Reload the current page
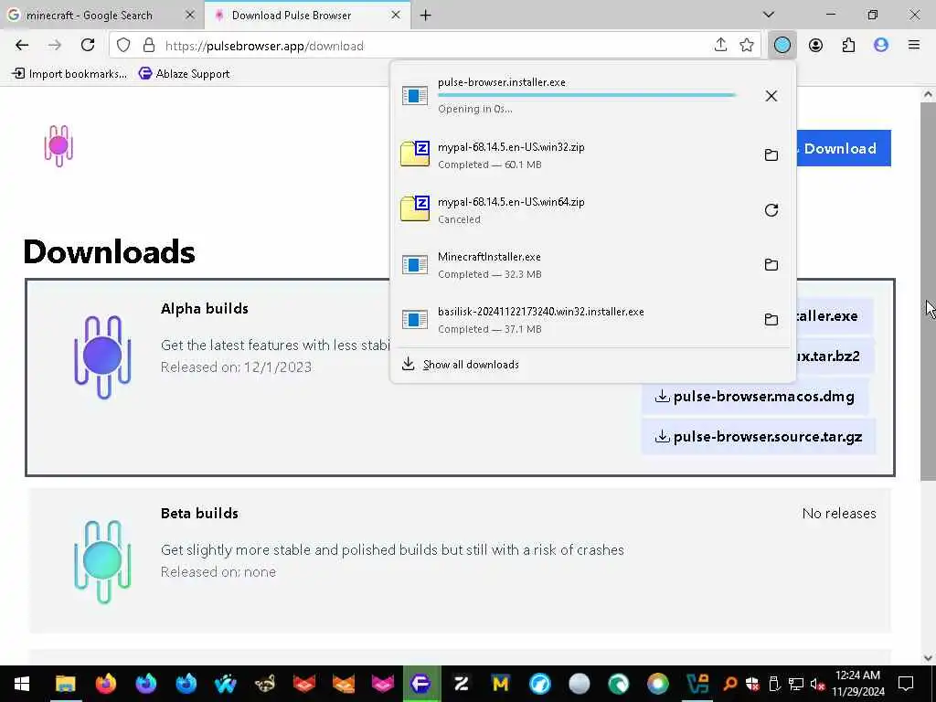Viewport: 936px width, 702px height. [88, 46]
